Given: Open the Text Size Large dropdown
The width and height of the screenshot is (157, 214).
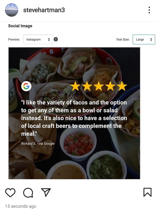Looking at the screenshot, I should (144, 39).
